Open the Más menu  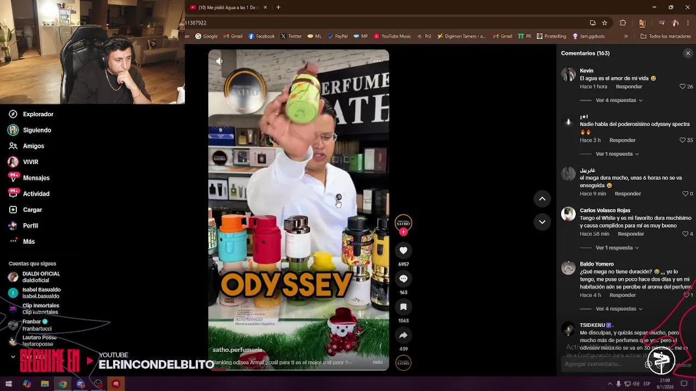[22, 242]
